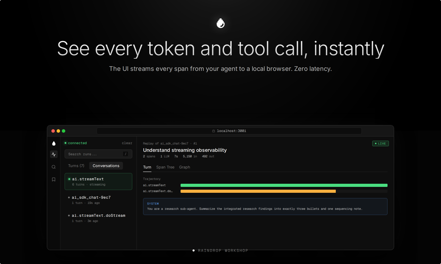Open the search magnifier sidebar icon
Screen dimensions: 441x264
point(53,167)
